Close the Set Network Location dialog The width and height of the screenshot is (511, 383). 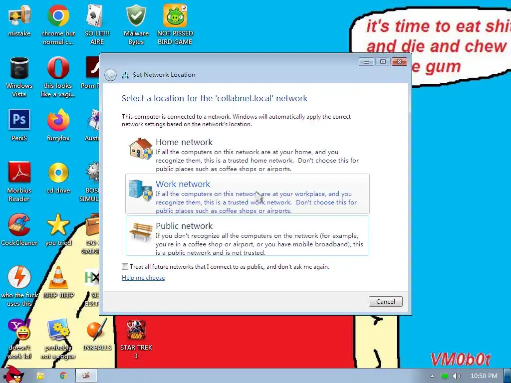tap(399, 61)
